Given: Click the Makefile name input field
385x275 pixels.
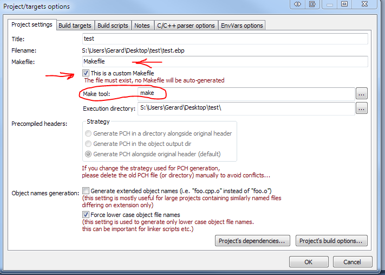Looking at the screenshot, I should (225, 61).
